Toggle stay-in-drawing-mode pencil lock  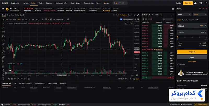[3, 70]
